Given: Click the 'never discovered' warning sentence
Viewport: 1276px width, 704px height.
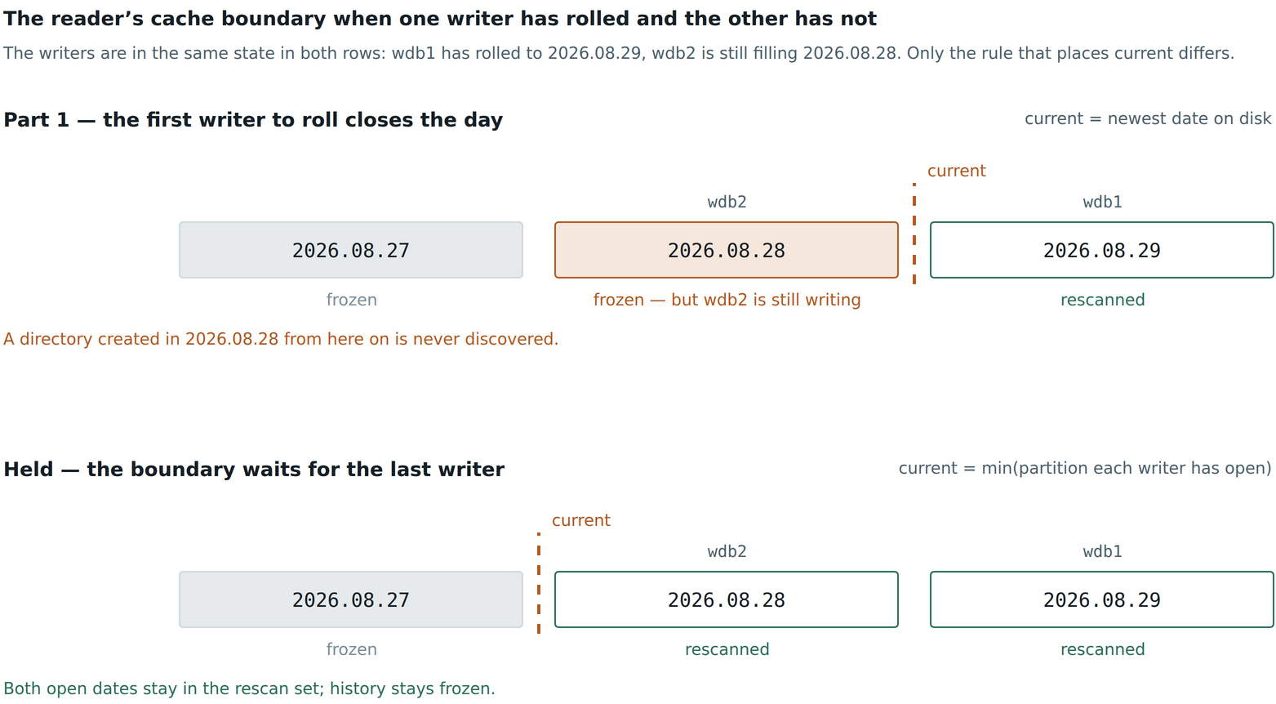Looking at the screenshot, I should tap(281, 339).
